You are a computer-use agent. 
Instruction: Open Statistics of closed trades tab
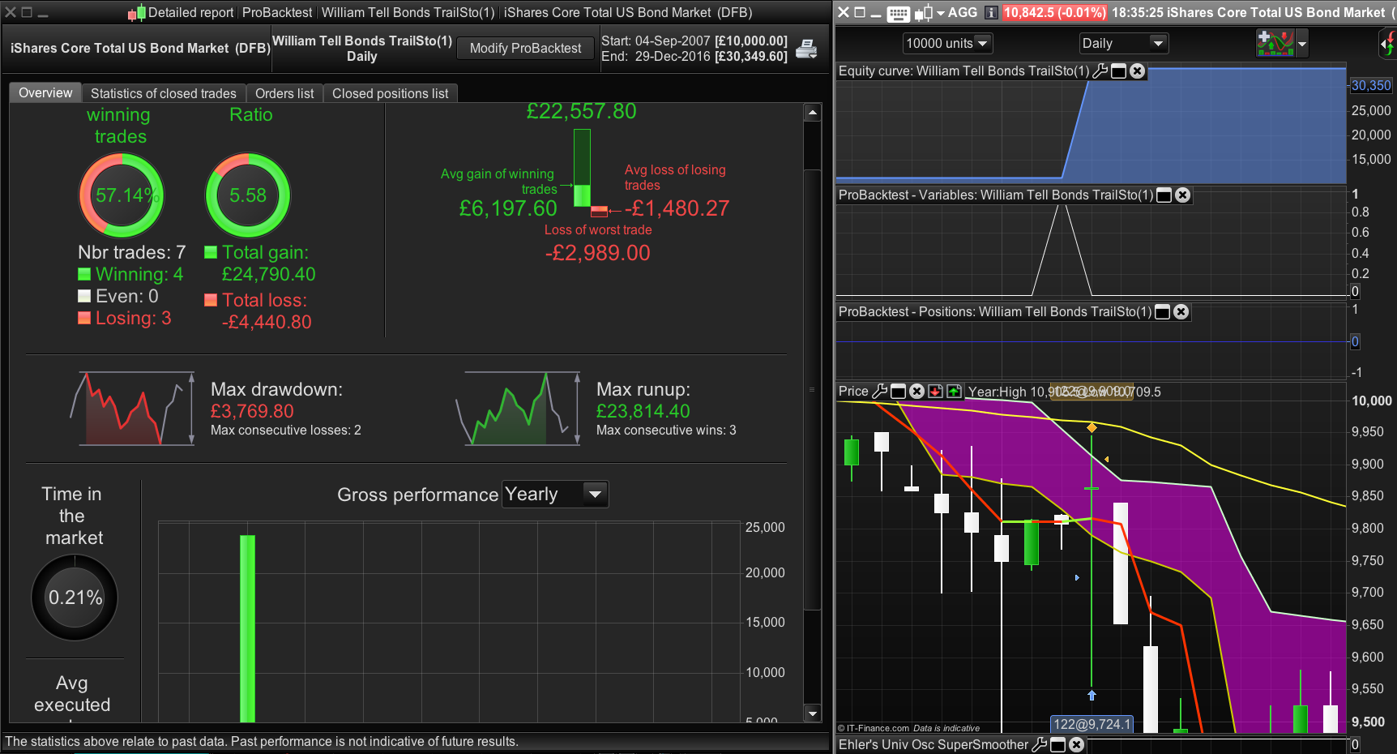164,94
